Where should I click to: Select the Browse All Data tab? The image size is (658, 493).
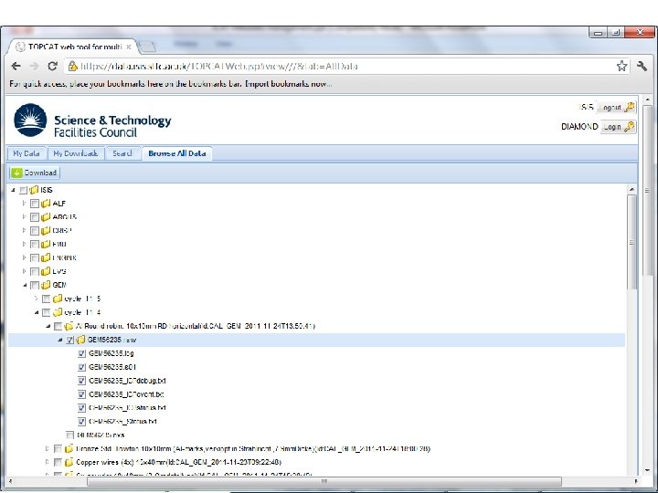pos(177,153)
